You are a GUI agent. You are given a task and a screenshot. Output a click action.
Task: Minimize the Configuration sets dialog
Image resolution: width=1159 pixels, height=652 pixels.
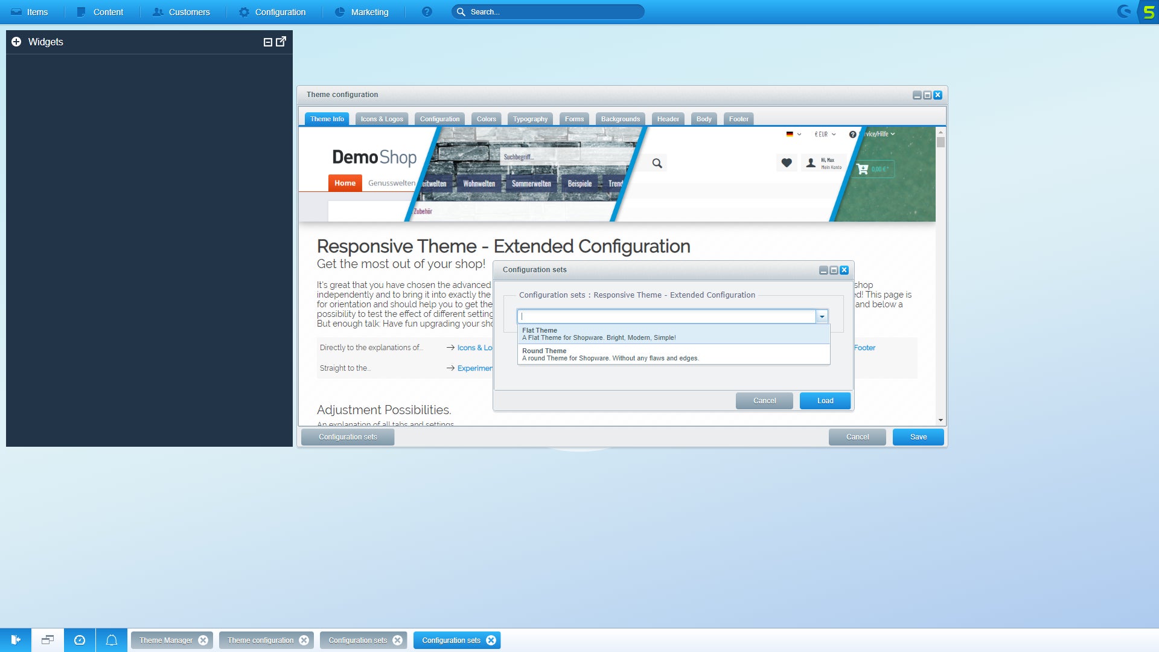click(823, 270)
